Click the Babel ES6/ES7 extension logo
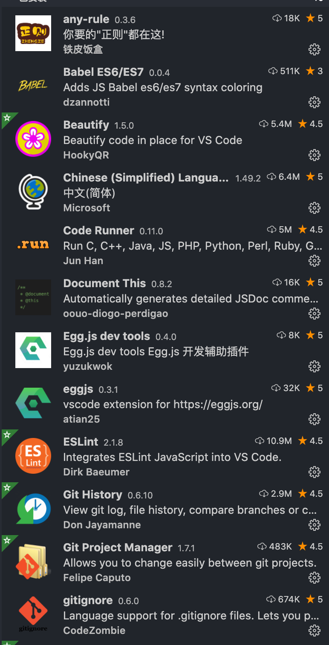 pyautogui.click(x=33, y=86)
